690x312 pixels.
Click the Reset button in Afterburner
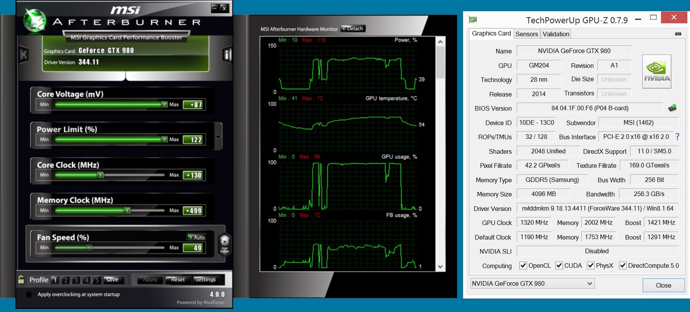(177, 280)
